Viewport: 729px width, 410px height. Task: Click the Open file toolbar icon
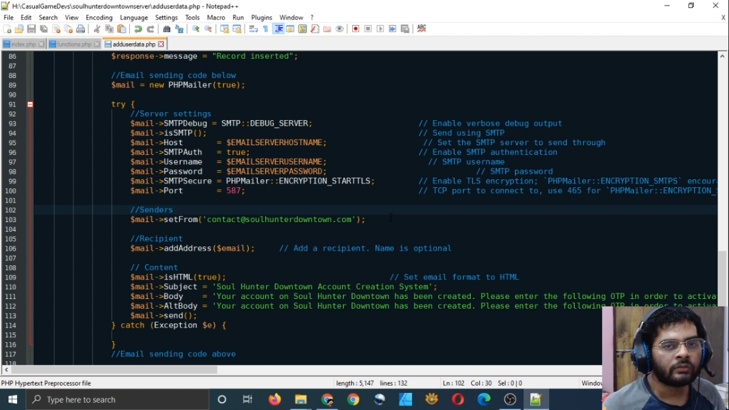point(19,29)
